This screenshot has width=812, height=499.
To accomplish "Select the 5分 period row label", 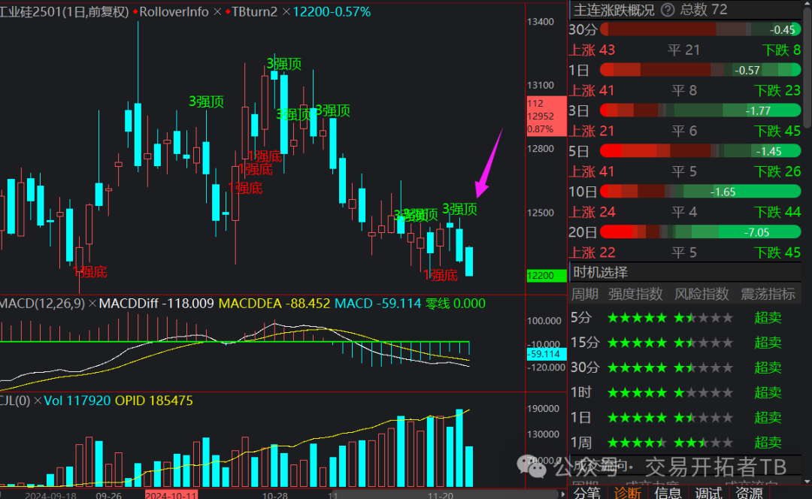I will tap(580, 317).
